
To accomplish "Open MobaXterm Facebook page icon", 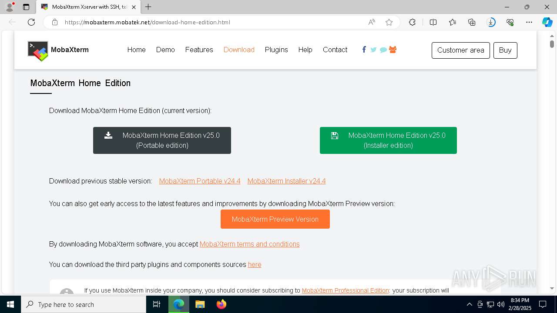I will tap(364, 50).
